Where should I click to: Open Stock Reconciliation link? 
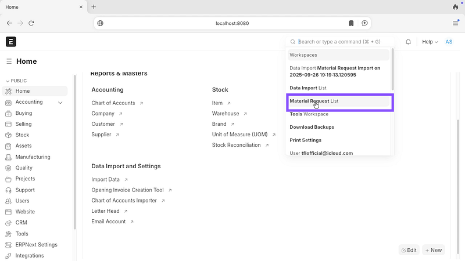point(237,145)
